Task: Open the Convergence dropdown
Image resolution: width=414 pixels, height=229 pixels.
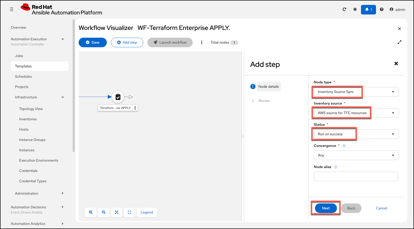Action: pyautogui.click(x=356, y=155)
